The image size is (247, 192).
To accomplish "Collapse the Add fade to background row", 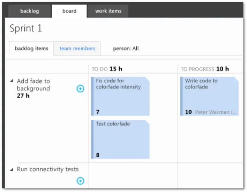I will [11, 81].
